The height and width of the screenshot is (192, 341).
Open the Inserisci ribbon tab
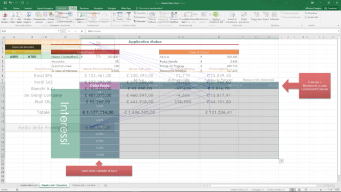pos(28,9)
